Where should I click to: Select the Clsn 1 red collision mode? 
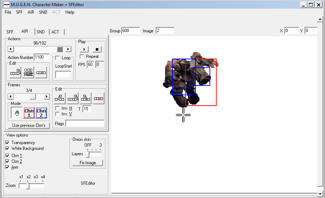pos(29,113)
